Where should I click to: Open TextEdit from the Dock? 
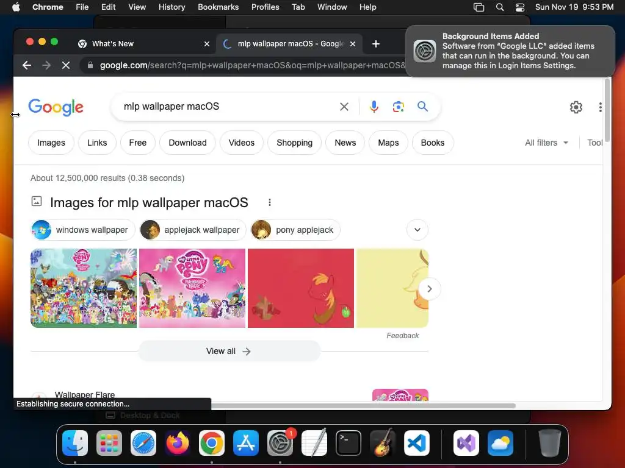pyautogui.click(x=314, y=443)
